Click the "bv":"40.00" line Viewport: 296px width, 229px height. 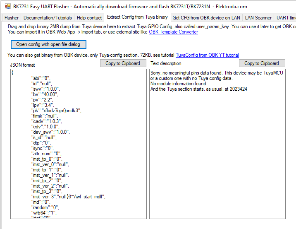click(x=45, y=94)
